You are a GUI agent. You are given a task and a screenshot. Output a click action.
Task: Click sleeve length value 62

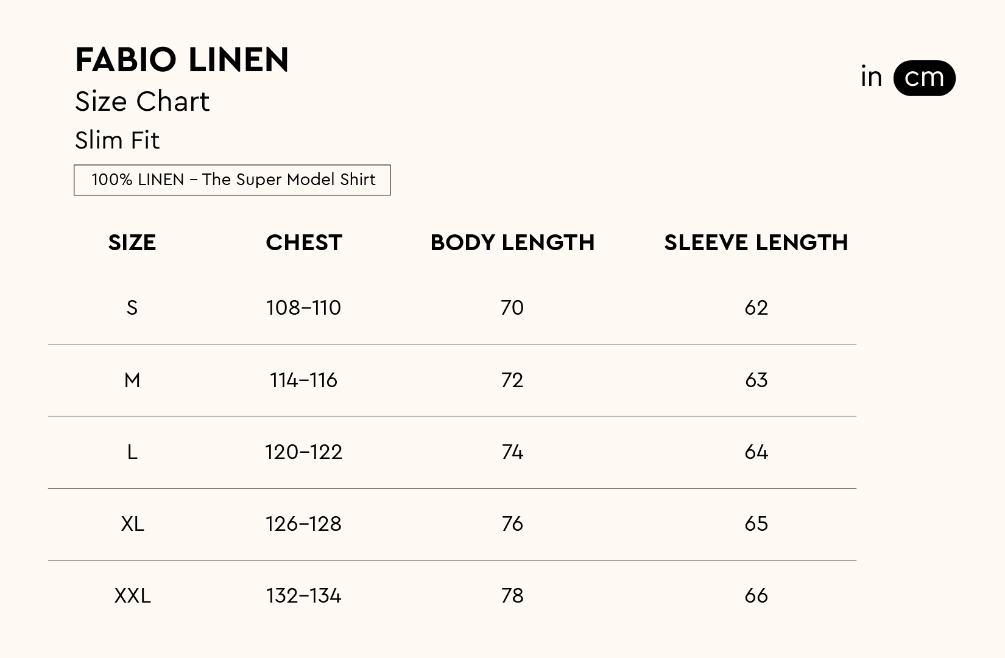(756, 308)
